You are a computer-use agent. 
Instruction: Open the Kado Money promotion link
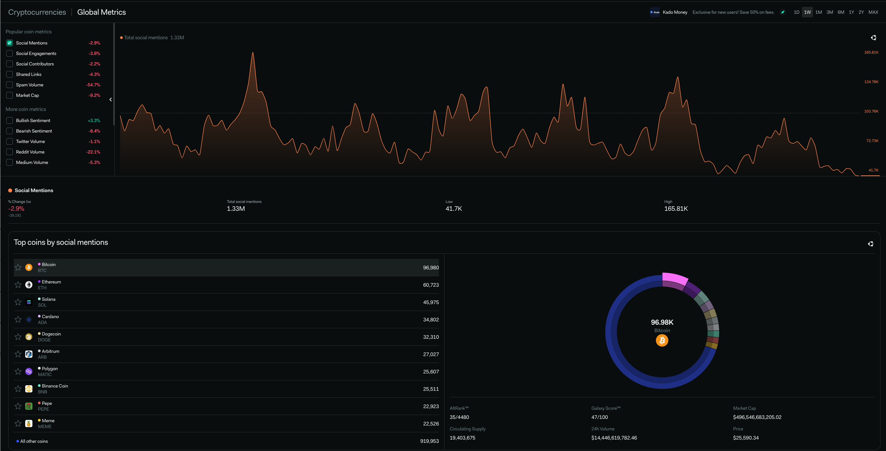675,12
